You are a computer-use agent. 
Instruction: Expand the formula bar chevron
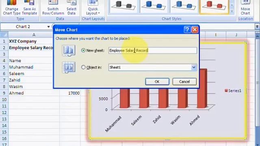(257, 26)
